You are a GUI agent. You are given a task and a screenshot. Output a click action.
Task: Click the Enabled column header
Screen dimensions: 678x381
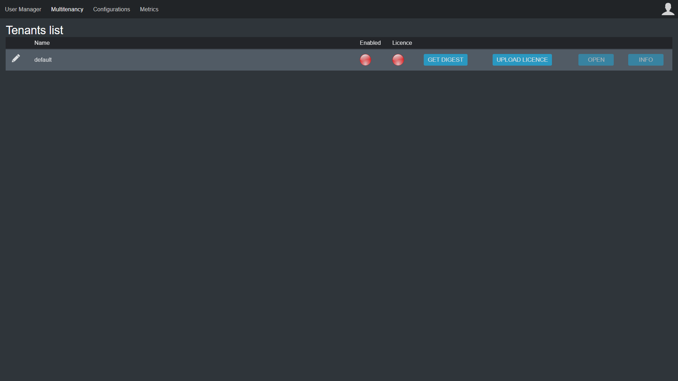pyautogui.click(x=370, y=43)
